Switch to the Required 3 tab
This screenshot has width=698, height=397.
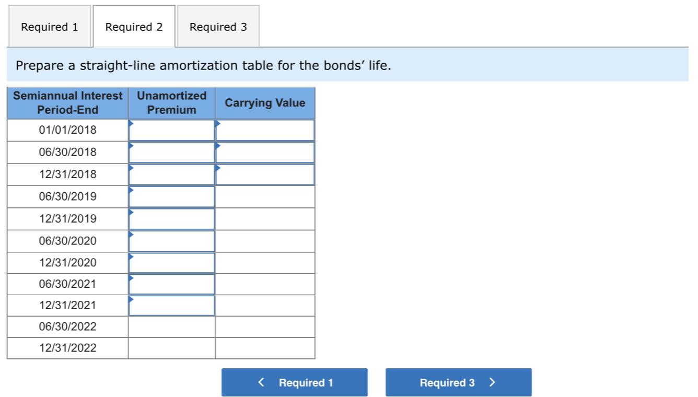(x=219, y=27)
